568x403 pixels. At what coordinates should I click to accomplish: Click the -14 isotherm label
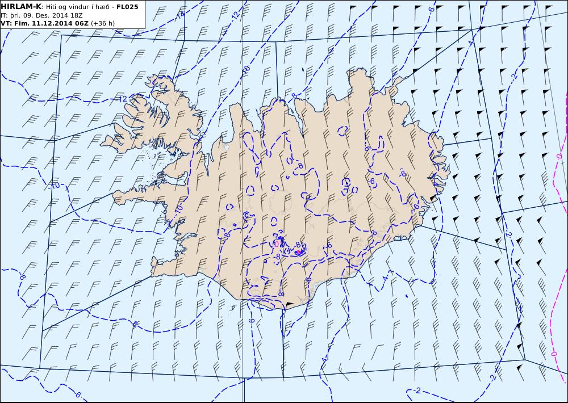click(180, 15)
